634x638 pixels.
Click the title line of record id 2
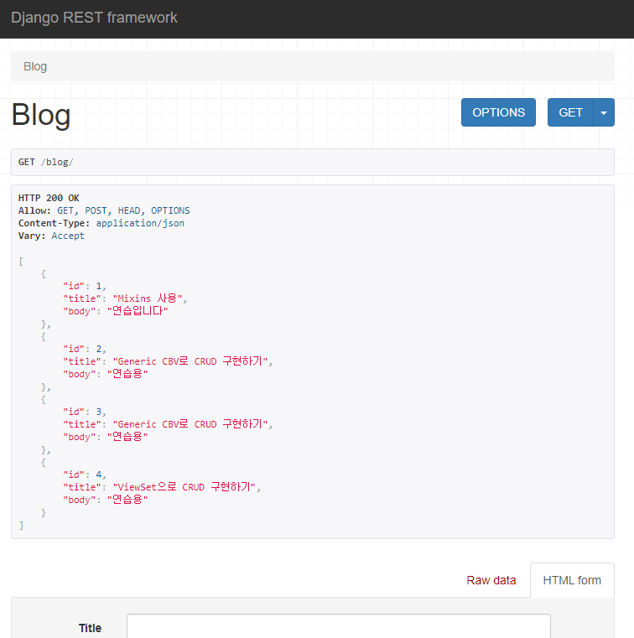(x=168, y=361)
